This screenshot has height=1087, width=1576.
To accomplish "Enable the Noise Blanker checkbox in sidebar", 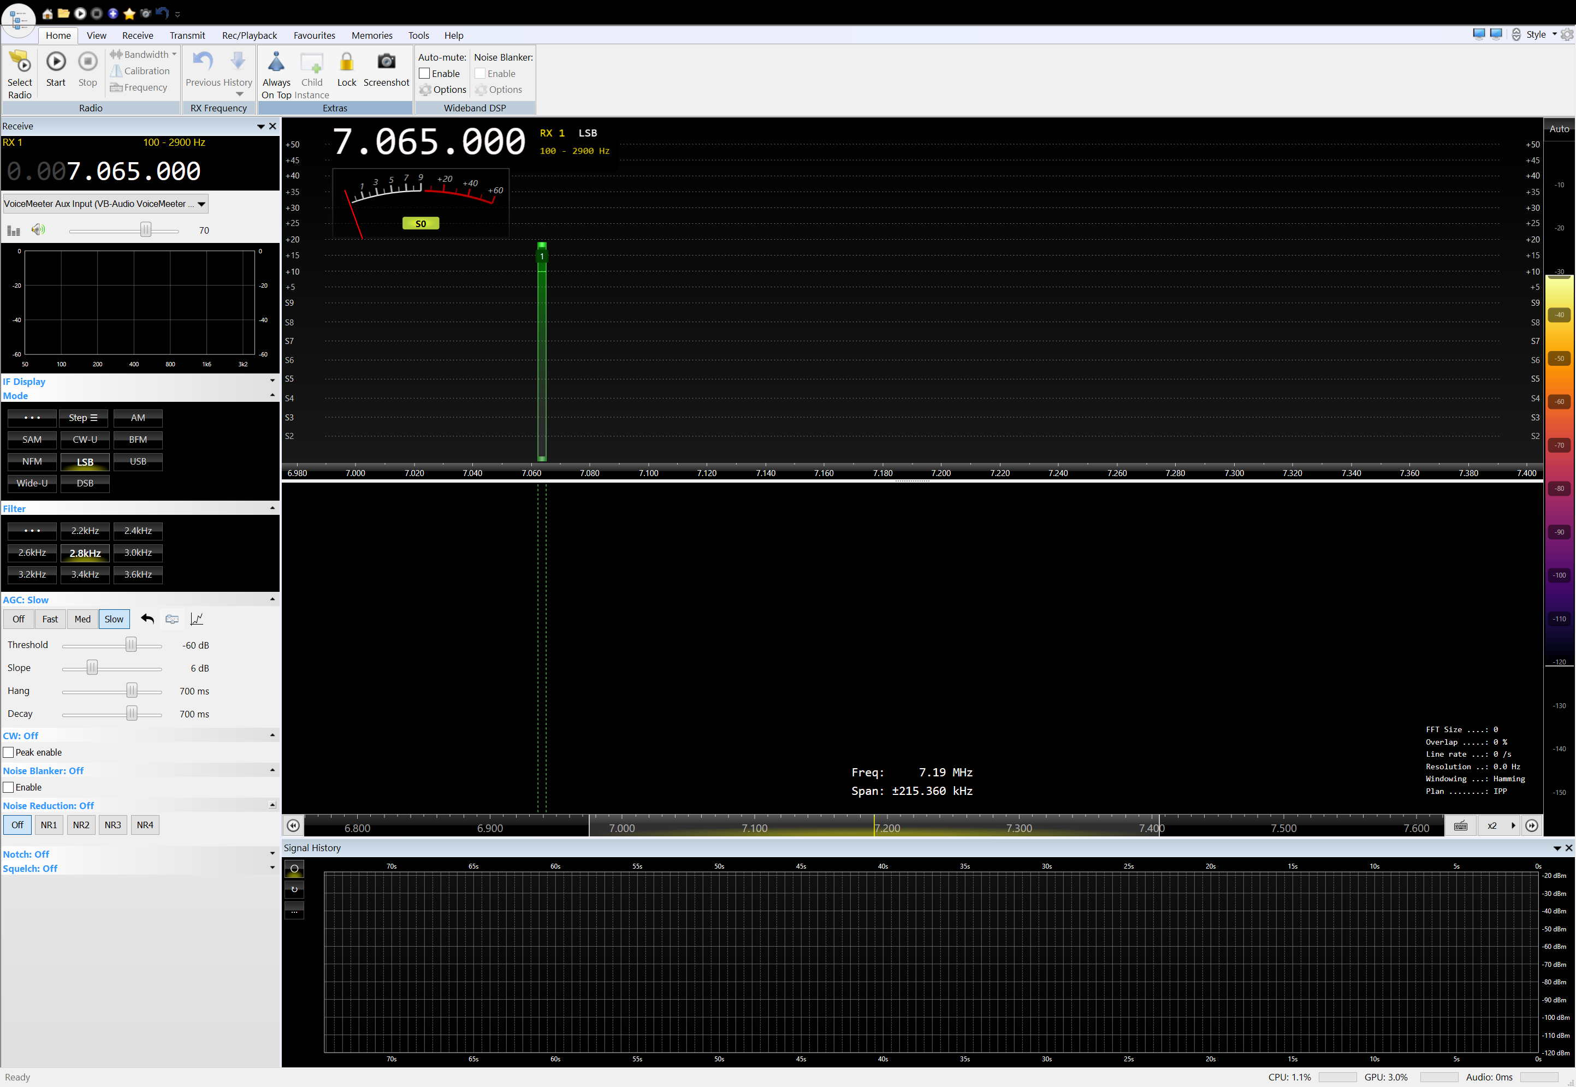I will coord(9,787).
